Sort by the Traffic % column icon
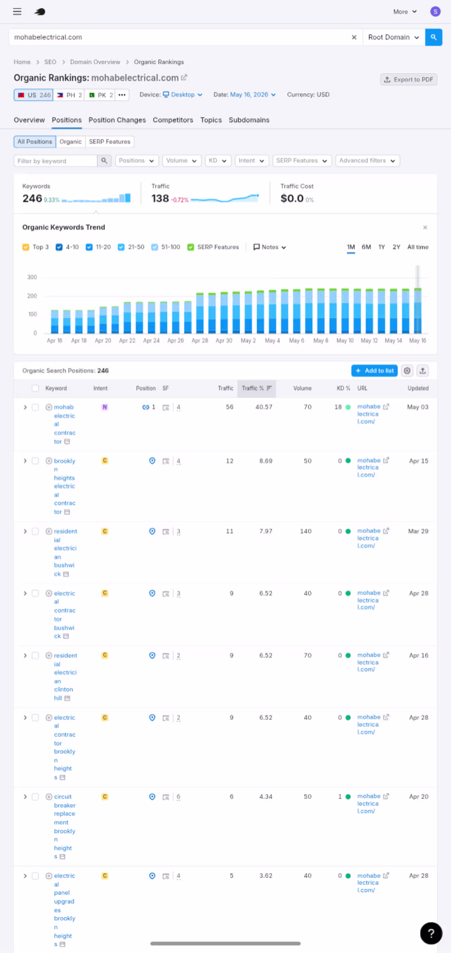Image resolution: width=451 pixels, height=953 pixels. click(x=269, y=388)
